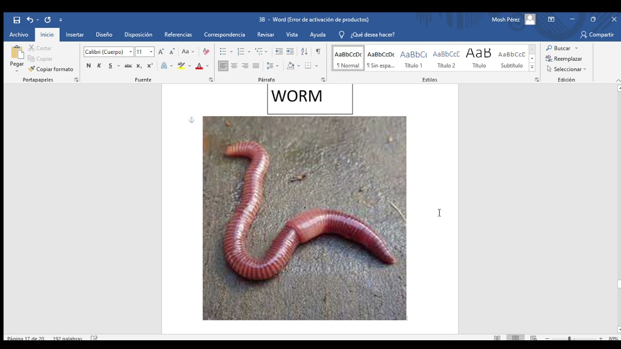Click the vertical scrollbar up arrow

coord(619,88)
